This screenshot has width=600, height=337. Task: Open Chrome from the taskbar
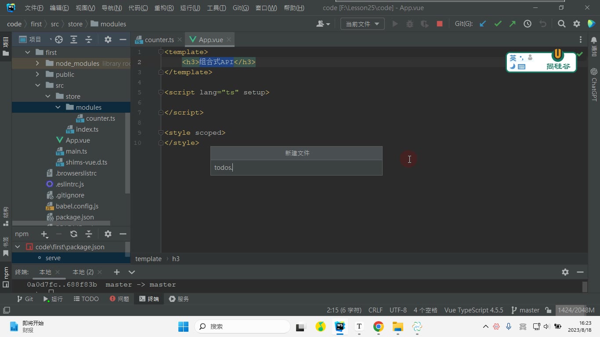click(x=378, y=326)
